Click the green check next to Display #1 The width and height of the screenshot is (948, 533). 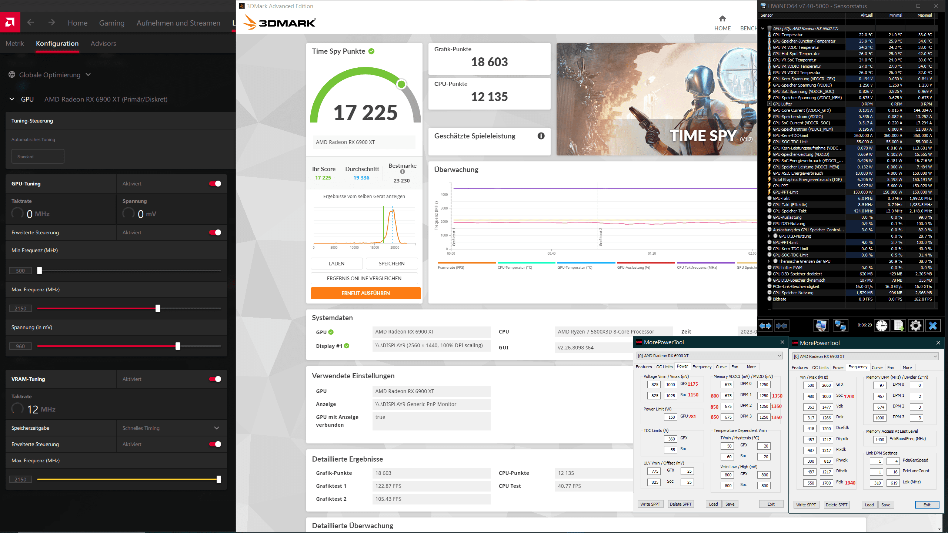pyautogui.click(x=347, y=346)
